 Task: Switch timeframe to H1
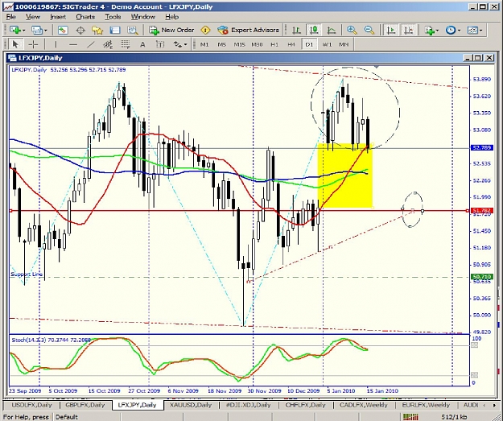274,44
